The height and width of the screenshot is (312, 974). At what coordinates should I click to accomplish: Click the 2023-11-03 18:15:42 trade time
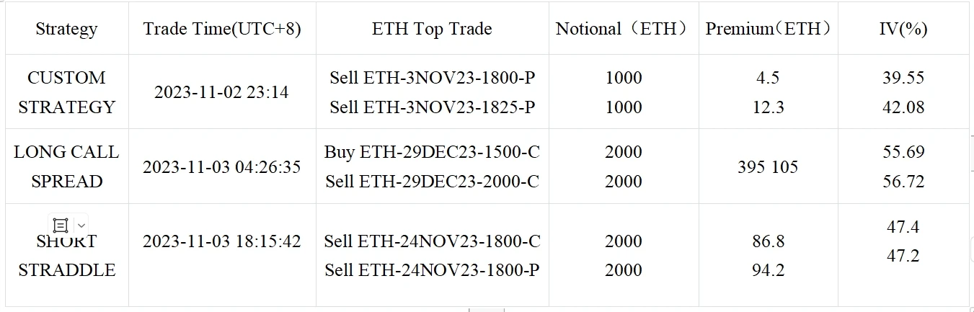221,241
